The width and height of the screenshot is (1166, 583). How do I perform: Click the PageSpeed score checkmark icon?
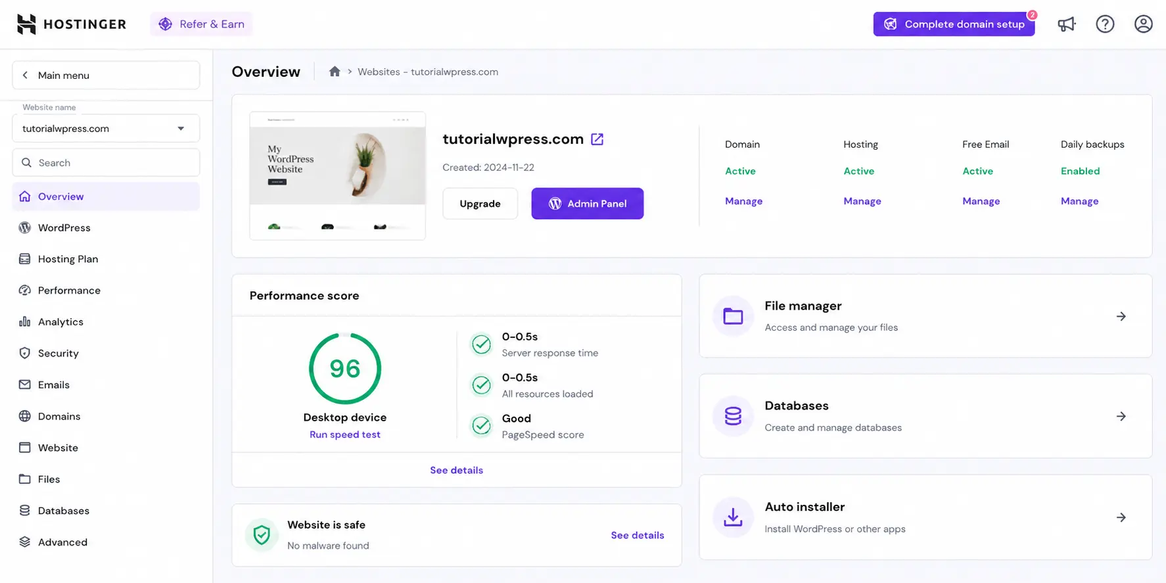(x=481, y=425)
